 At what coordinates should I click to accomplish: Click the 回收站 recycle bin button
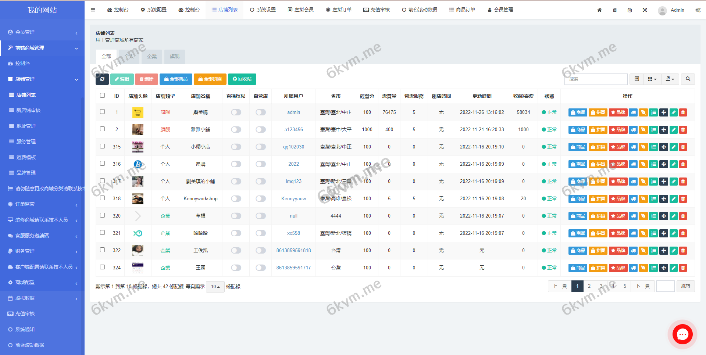(x=242, y=79)
